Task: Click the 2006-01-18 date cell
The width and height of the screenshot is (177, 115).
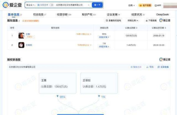Action: pos(159,36)
